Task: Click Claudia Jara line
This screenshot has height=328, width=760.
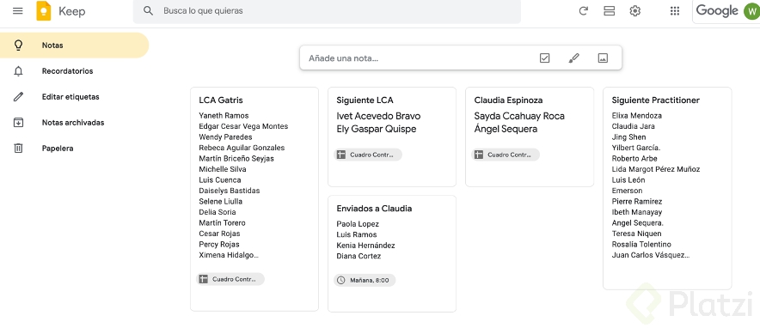Action: tap(633, 126)
